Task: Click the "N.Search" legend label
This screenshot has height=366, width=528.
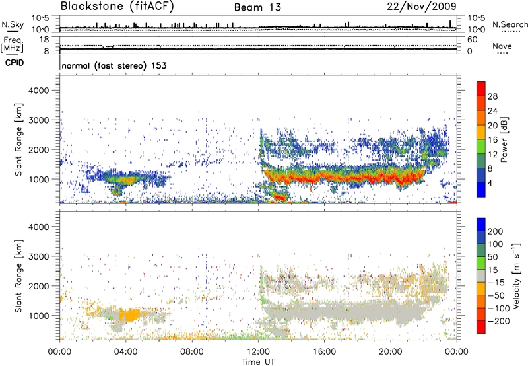Action: 510,24
